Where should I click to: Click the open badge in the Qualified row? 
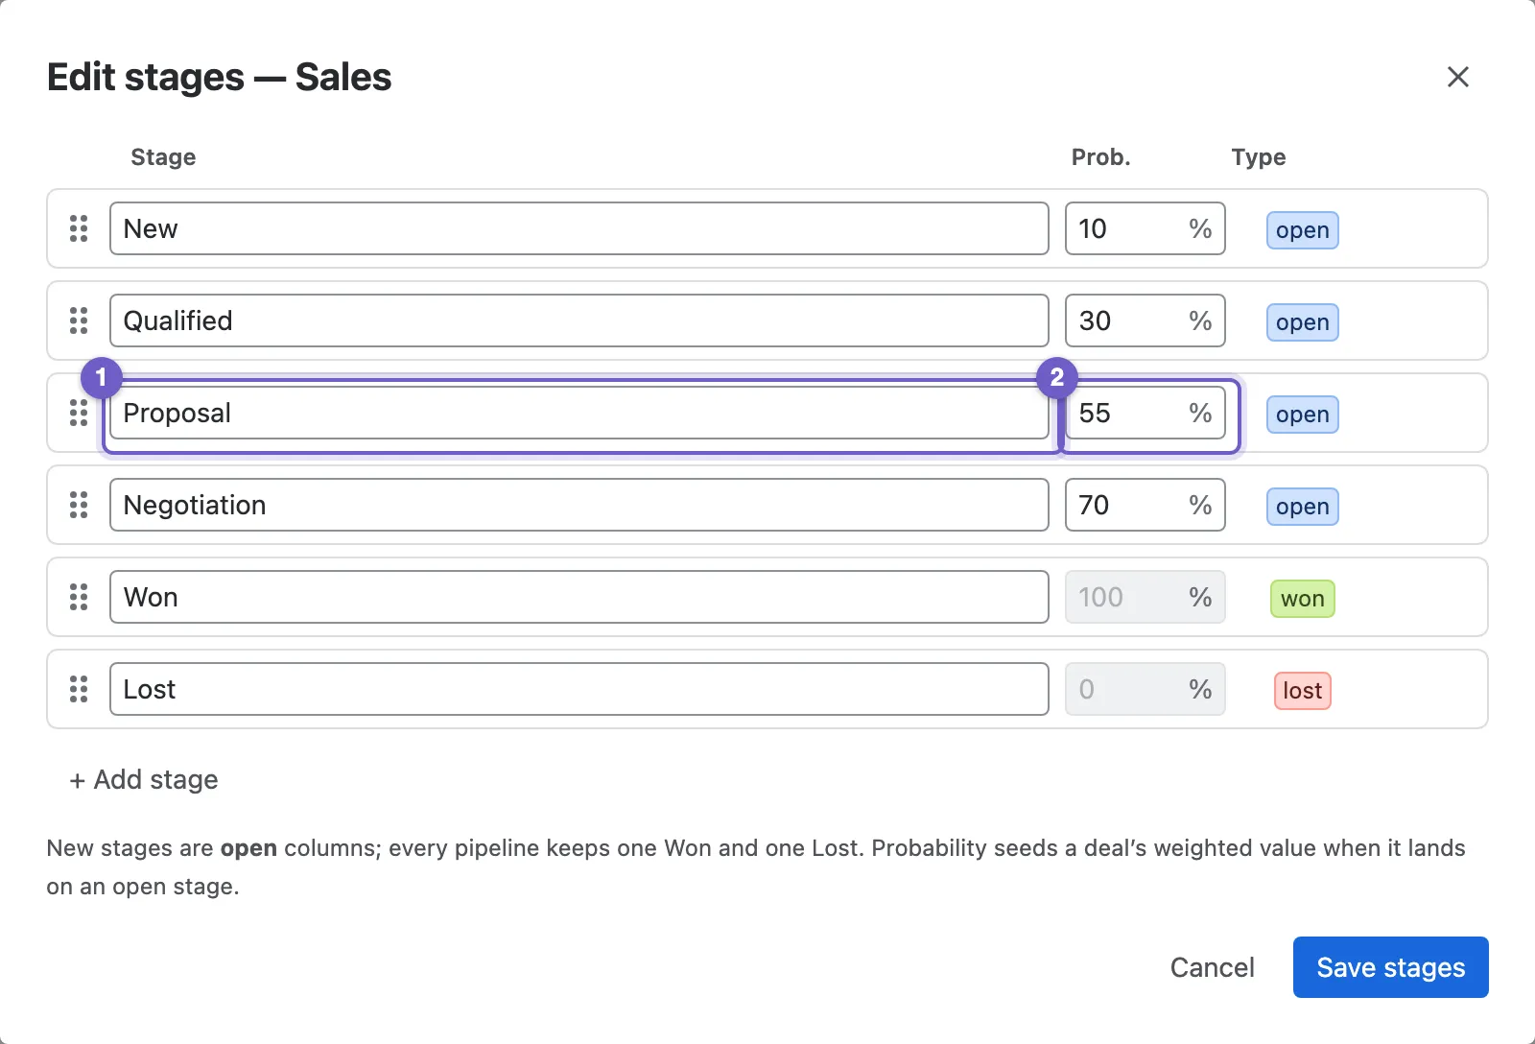click(1302, 322)
